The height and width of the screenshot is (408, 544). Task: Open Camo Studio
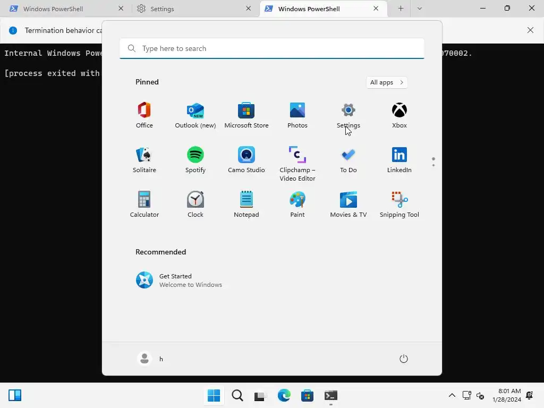[246, 160]
